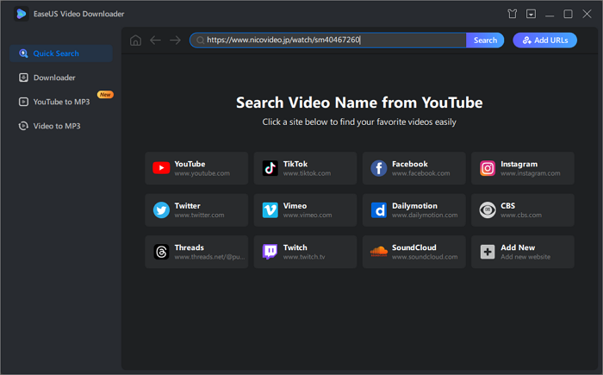603x375 pixels.
Task: Open the YouTube site tile
Action: (196, 168)
